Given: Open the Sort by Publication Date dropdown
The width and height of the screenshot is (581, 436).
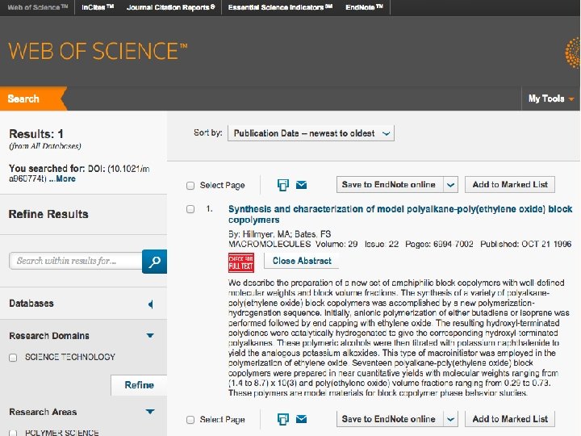Looking at the screenshot, I should pyautogui.click(x=311, y=133).
